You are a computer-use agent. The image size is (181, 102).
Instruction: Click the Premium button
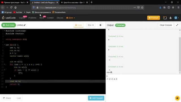pyautogui.click(x=154, y=18)
